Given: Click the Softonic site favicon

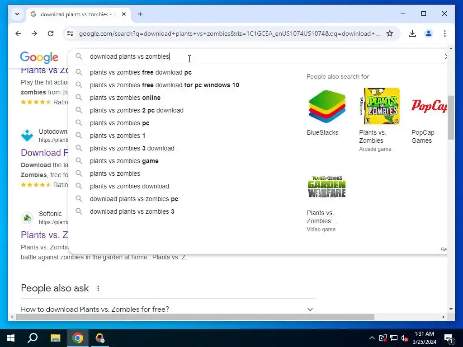Looking at the screenshot, I should tap(27, 218).
